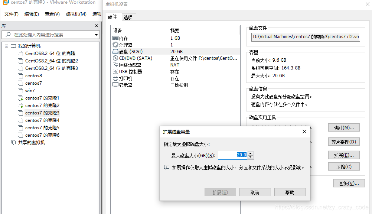372x214 pixels.
Task: Click the network adapter (网络适配器) icon
Action: 115,65
